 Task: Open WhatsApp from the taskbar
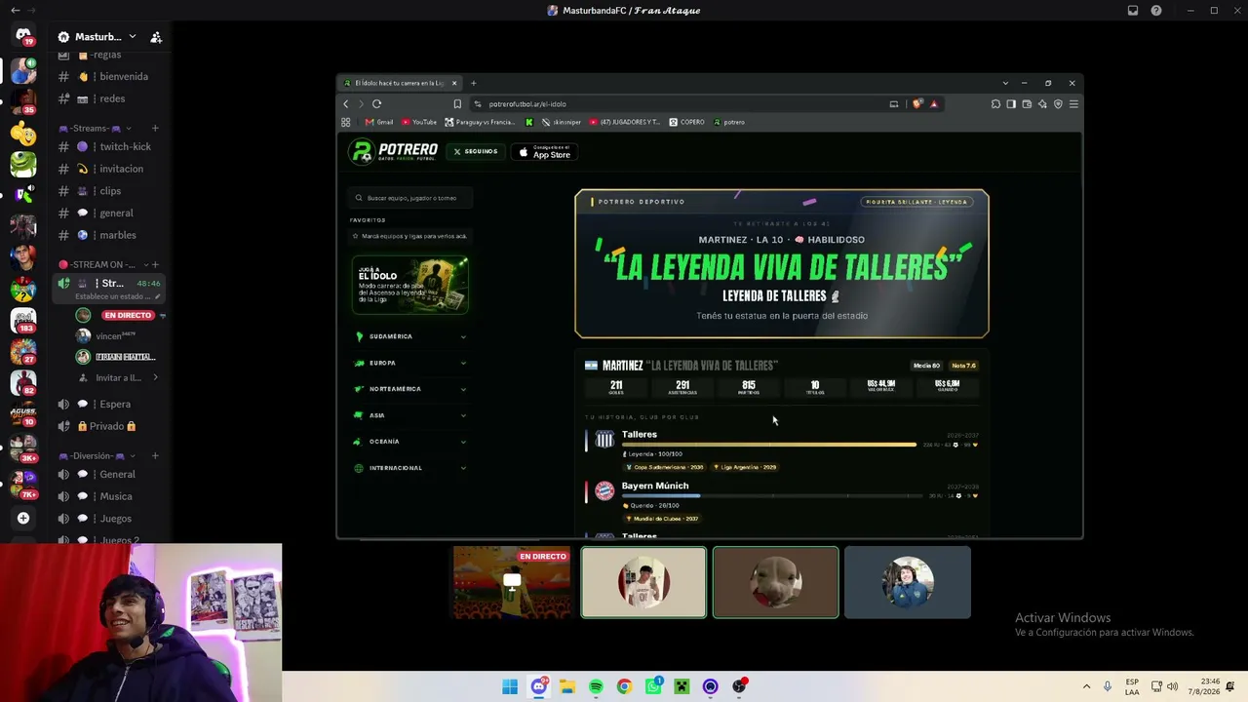[x=653, y=686]
